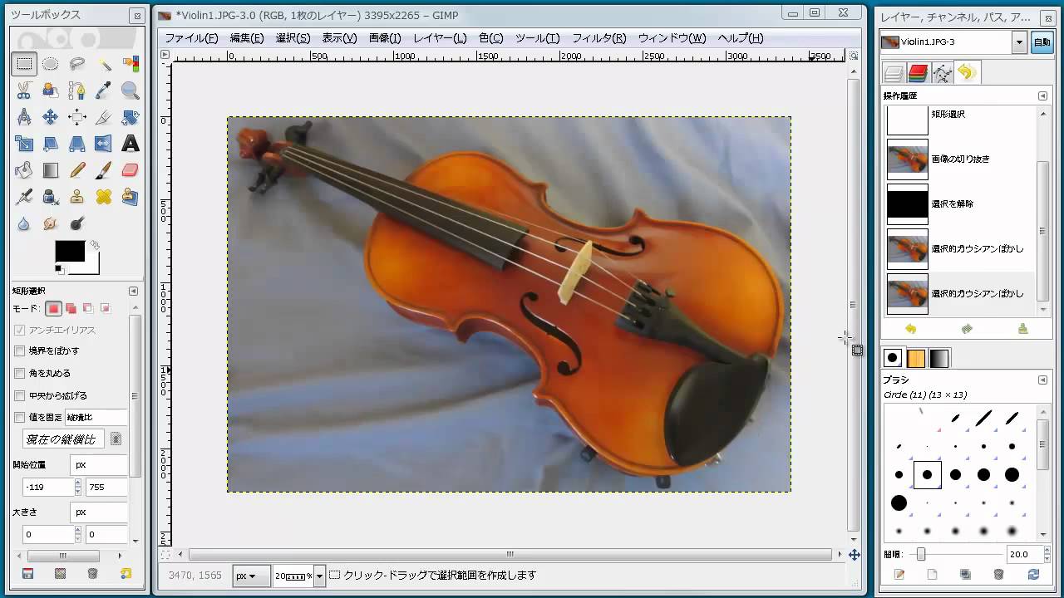Open the tool options panel menu arrow
1064x598 pixels.
[133, 291]
